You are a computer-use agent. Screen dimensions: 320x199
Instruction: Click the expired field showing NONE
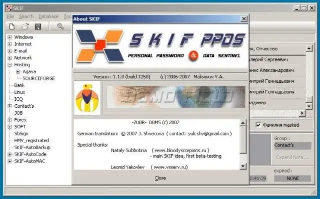point(292,179)
